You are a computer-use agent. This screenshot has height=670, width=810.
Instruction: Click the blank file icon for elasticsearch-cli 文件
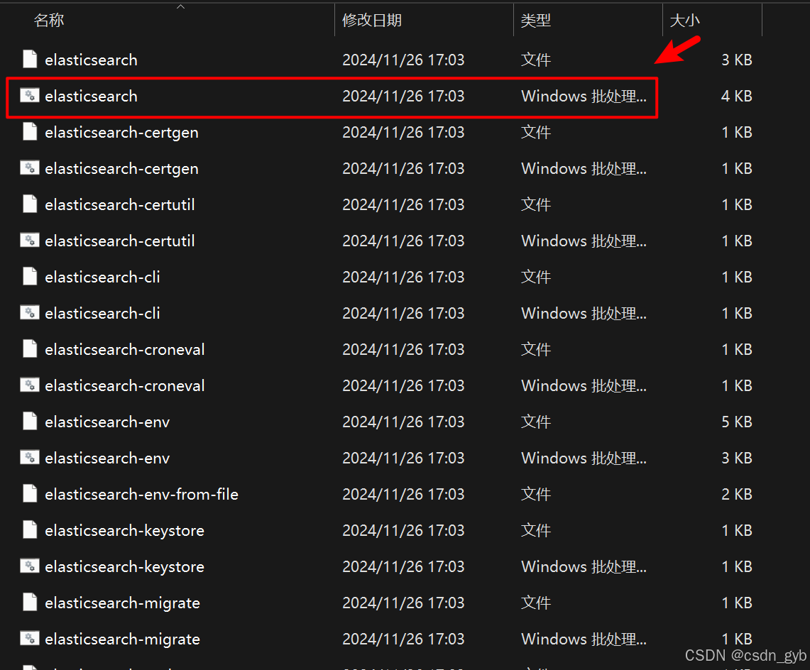30,276
